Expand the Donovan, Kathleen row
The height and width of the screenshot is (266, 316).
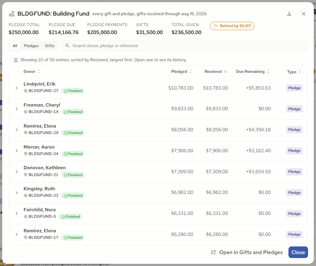pos(17,172)
